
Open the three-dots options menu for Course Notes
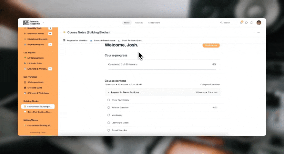[x=259, y=32]
